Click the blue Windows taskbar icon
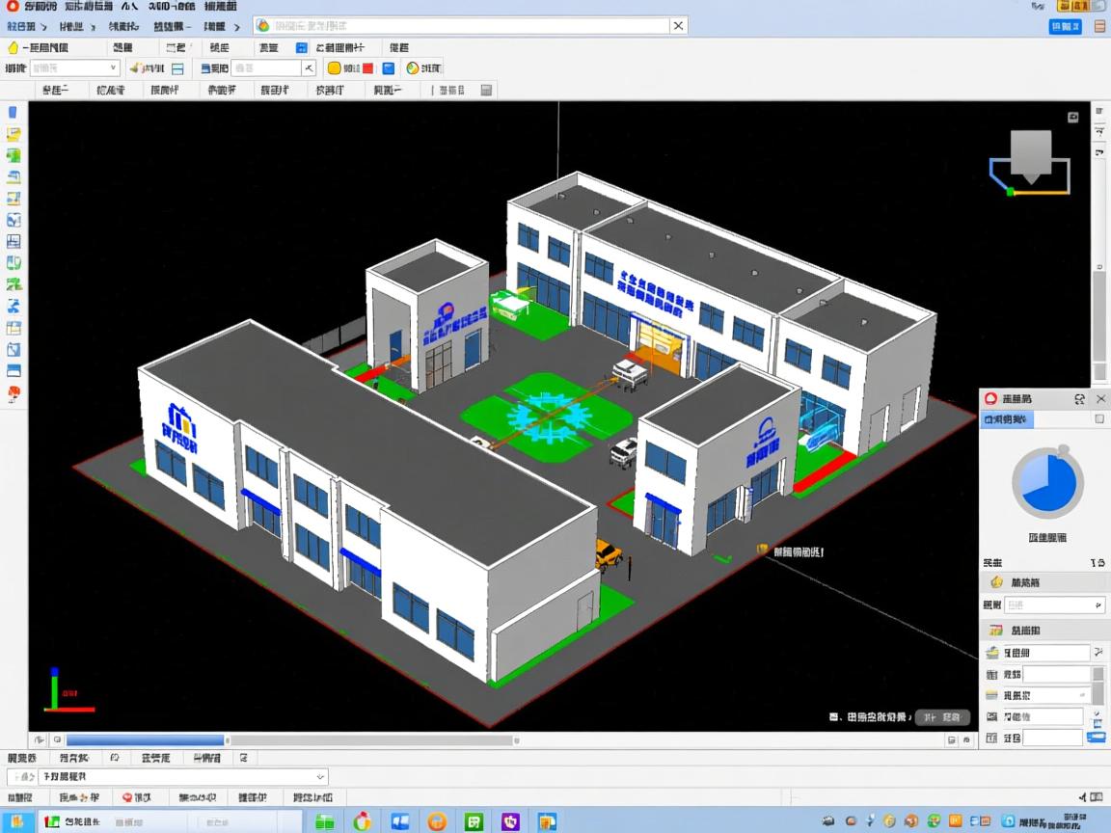Image resolution: width=1111 pixels, height=833 pixels. pos(399,821)
